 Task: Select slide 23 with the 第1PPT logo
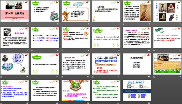pyautogui.click(x=137, y=90)
